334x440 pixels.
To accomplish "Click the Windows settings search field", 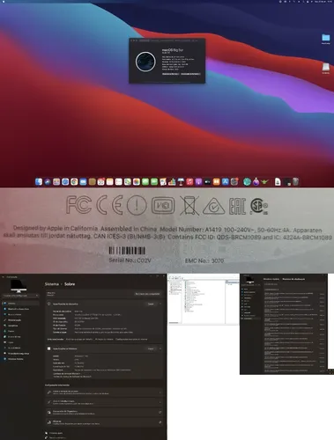I will (x=20, y=296).
